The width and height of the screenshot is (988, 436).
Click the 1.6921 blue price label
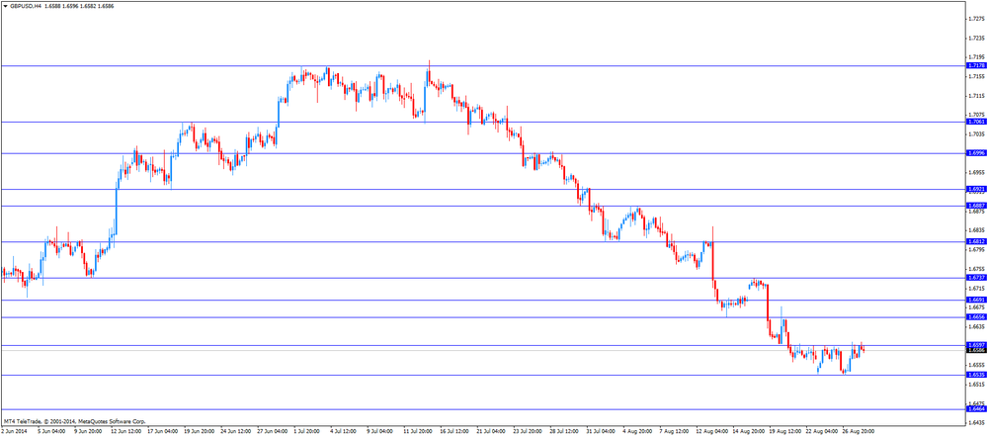pyautogui.click(x=975, y=189)
